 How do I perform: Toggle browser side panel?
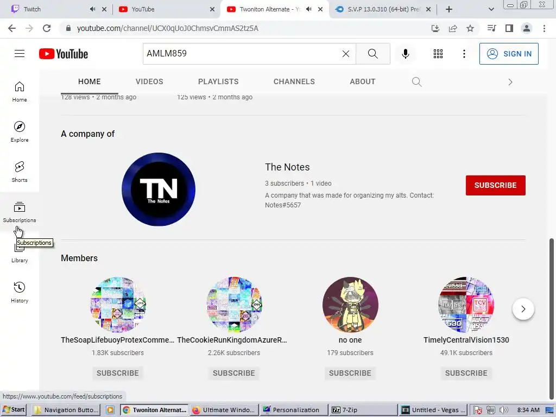coord(509,28)
